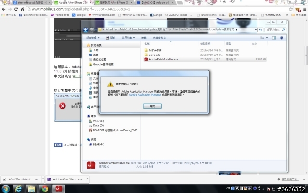
Task: Open the Yahoo bookmark
Action: pos(60,15)
